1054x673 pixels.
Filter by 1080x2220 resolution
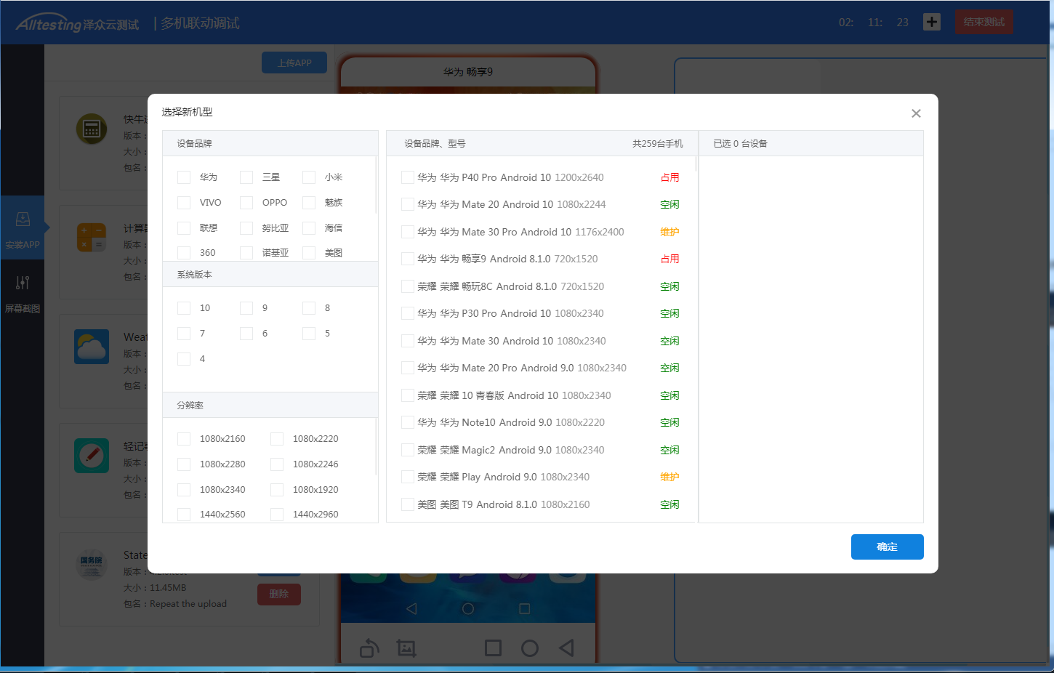point(277,439)
